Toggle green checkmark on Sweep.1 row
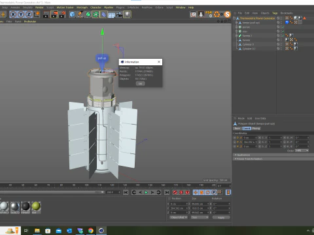 (x=283, y=35)
